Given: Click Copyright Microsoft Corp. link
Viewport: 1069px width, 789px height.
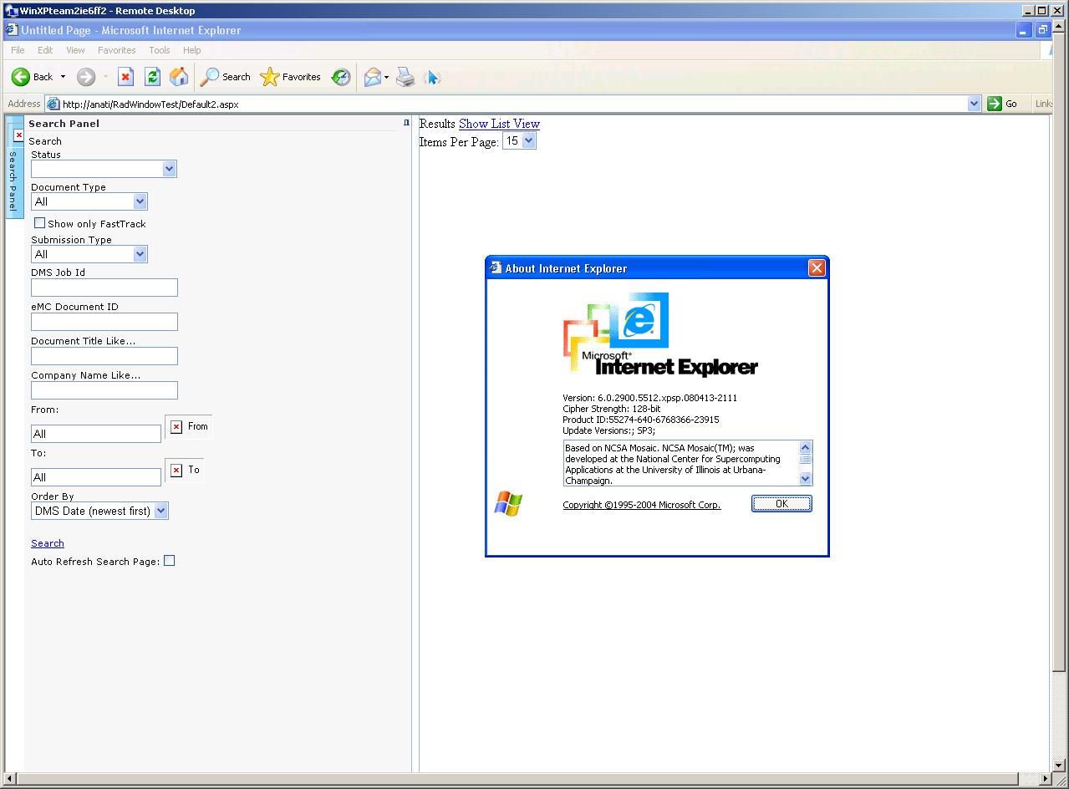Looking at the screenshot, I should click(642, 505).
